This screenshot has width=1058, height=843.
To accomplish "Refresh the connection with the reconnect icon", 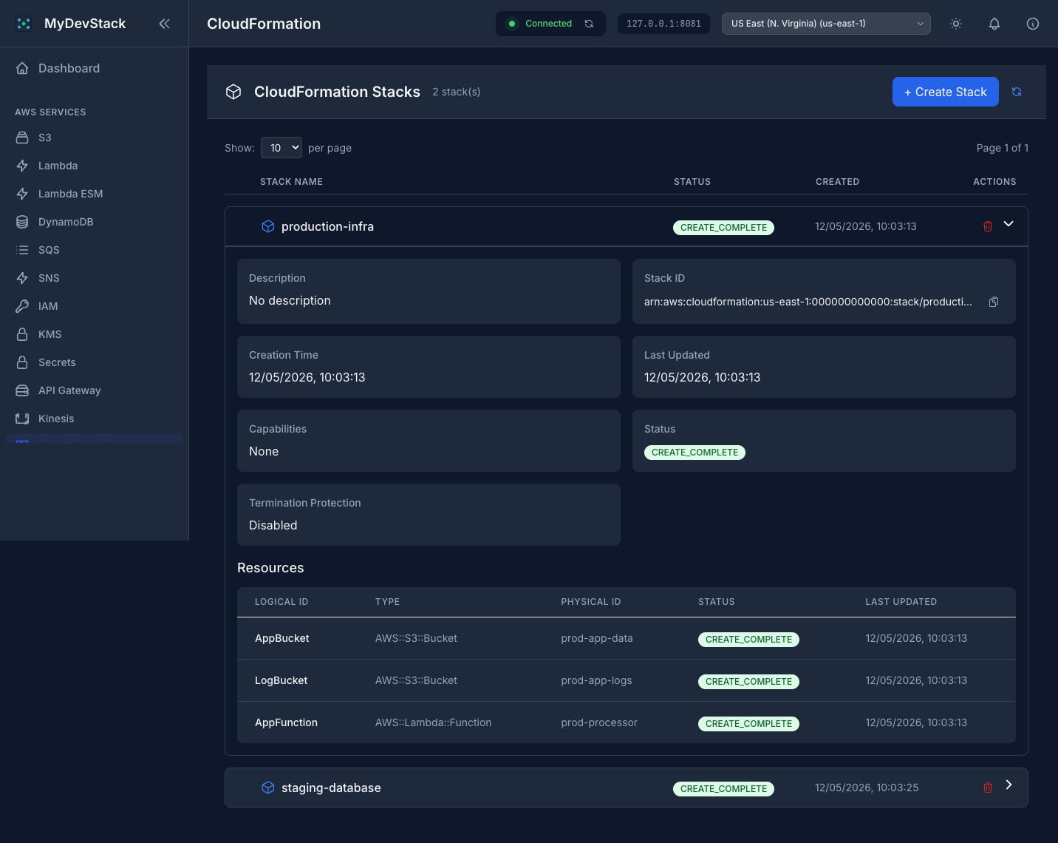I will click(589, 24).
